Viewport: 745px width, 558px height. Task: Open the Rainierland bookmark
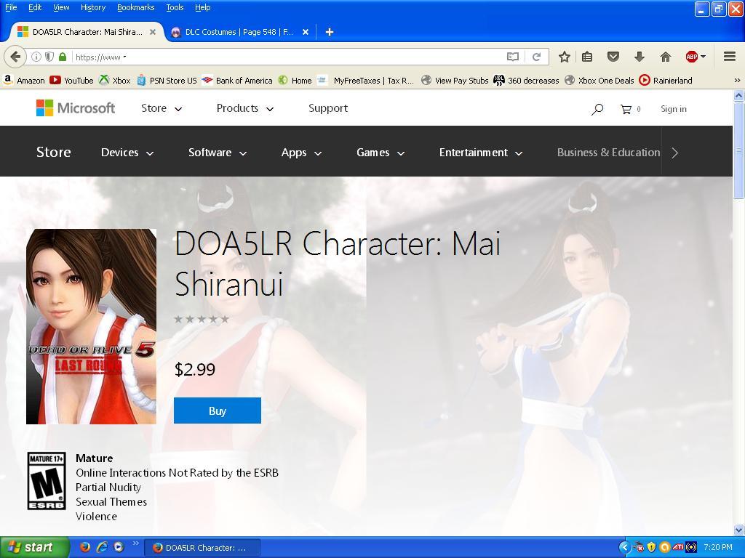click(x=666, y=80)
